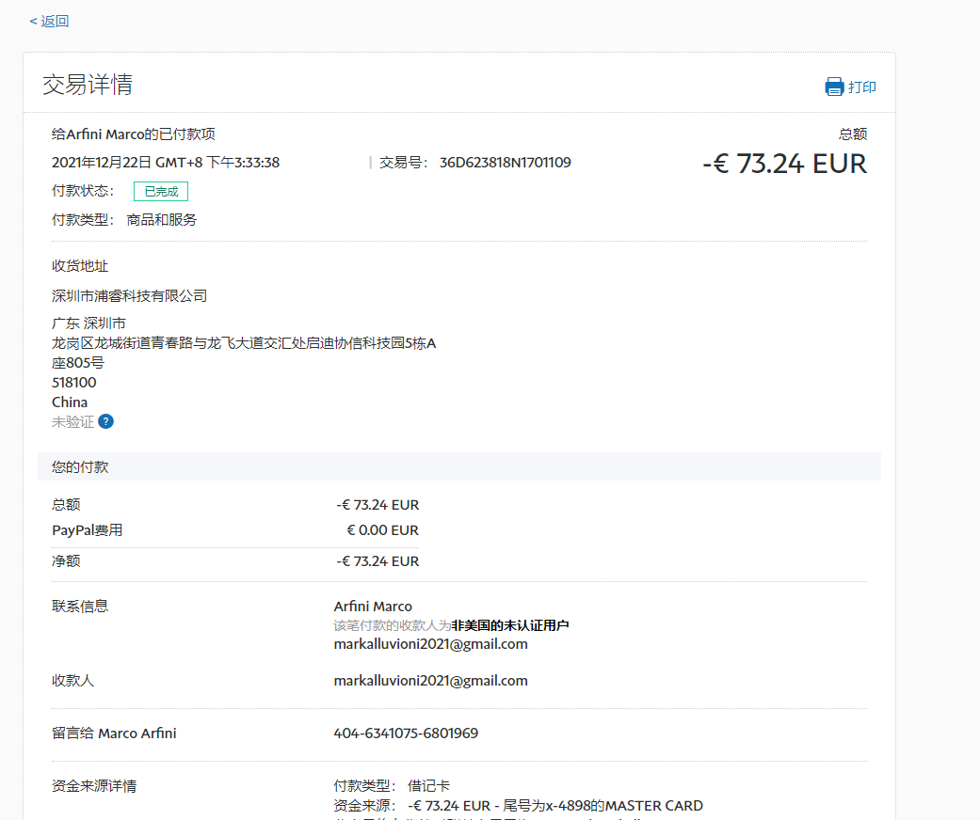Image resolution: width=980 pixels, height=820 pixels.
Task: Click the large total amount at top right
Action: 784,164
